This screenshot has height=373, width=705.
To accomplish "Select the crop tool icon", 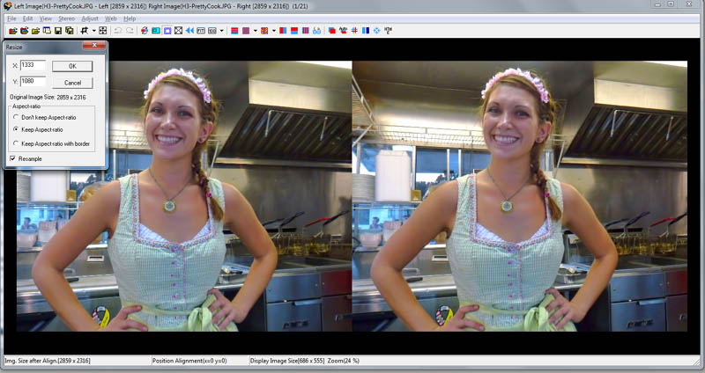I will coord(83,30).
